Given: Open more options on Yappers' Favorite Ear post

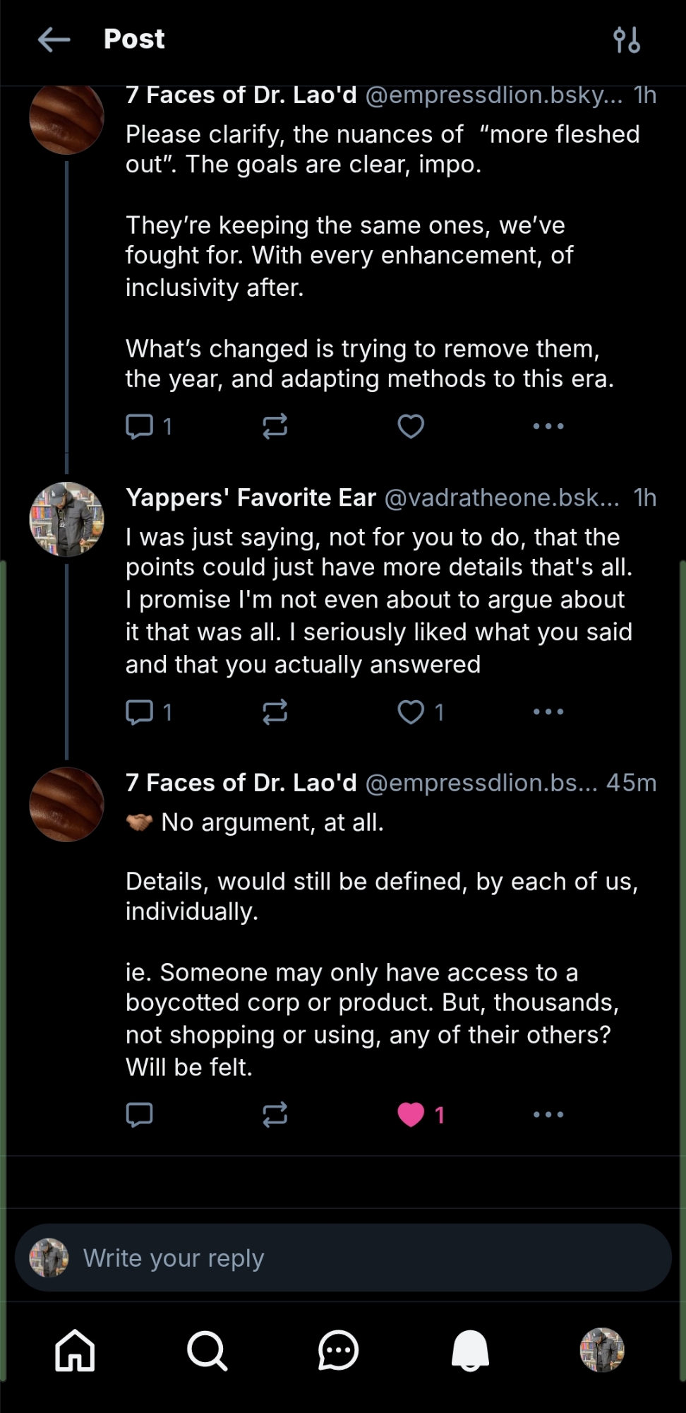Looking at the screenshot, I should coord(548,711).
